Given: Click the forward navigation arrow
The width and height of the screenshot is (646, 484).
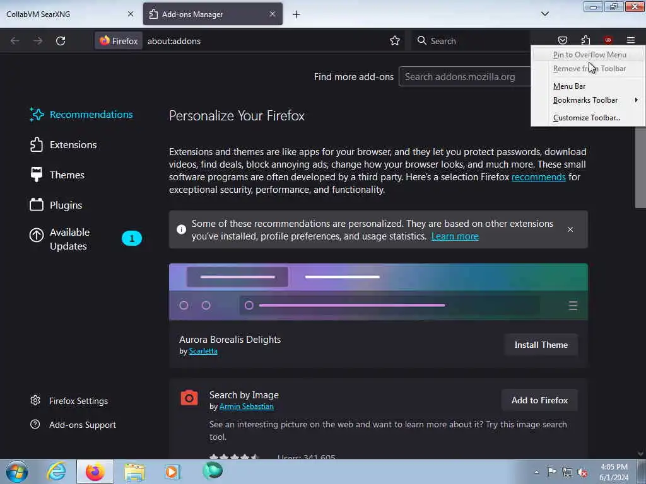Looking at the screenshot, I should point(37,41).
